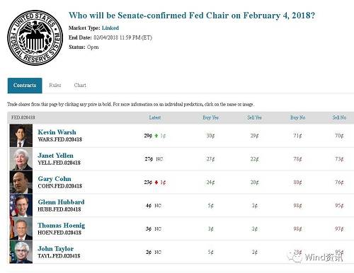Image resolution: width=354 pixels, height=273 pixels.
Task: Open the Janet Yellen name link
Action: [x=55, y=156]
